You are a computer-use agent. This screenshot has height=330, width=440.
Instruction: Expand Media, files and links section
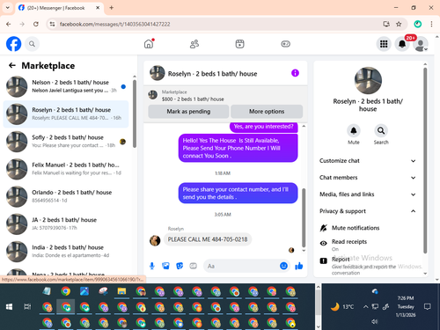click(368, 194)
